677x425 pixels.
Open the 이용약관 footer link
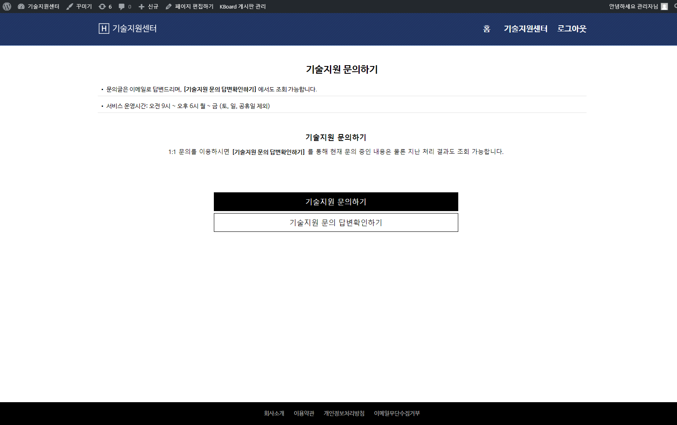(304, 413)
